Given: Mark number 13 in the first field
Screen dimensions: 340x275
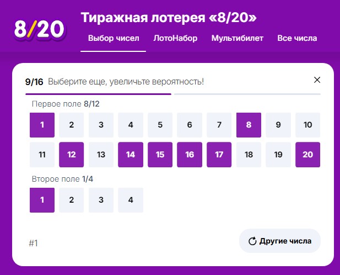Looking at the screenshot, I should pyautogui.click(x=101, y=155).
